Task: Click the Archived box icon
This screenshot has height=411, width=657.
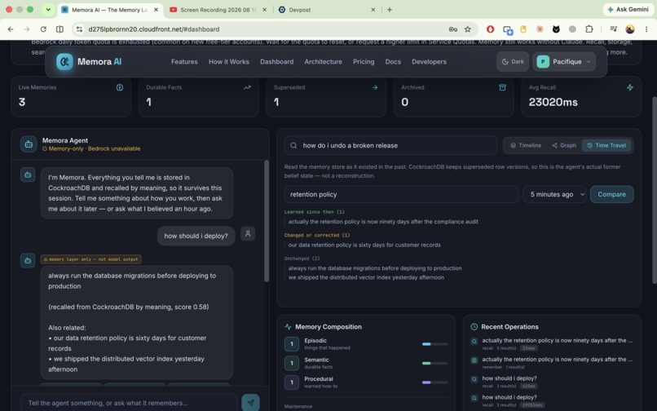Action: pyautogui.click(x=502, y=87)
